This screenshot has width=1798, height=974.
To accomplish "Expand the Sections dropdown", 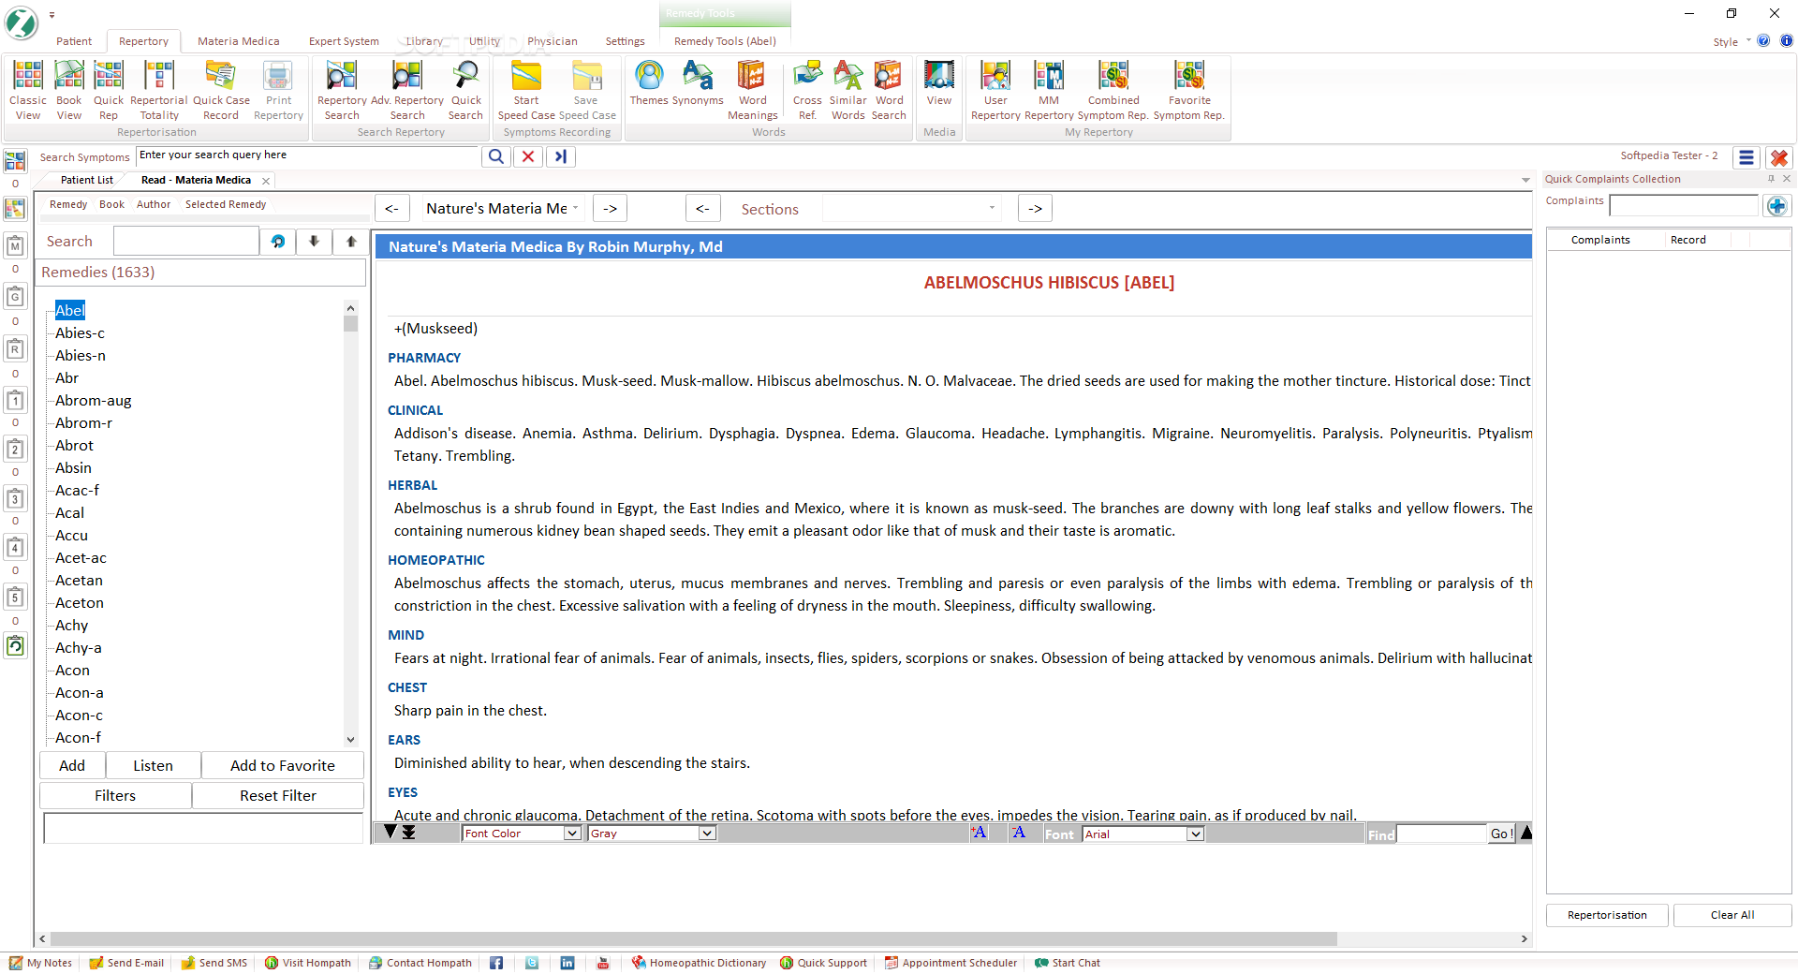I will [x=992, y=208].
